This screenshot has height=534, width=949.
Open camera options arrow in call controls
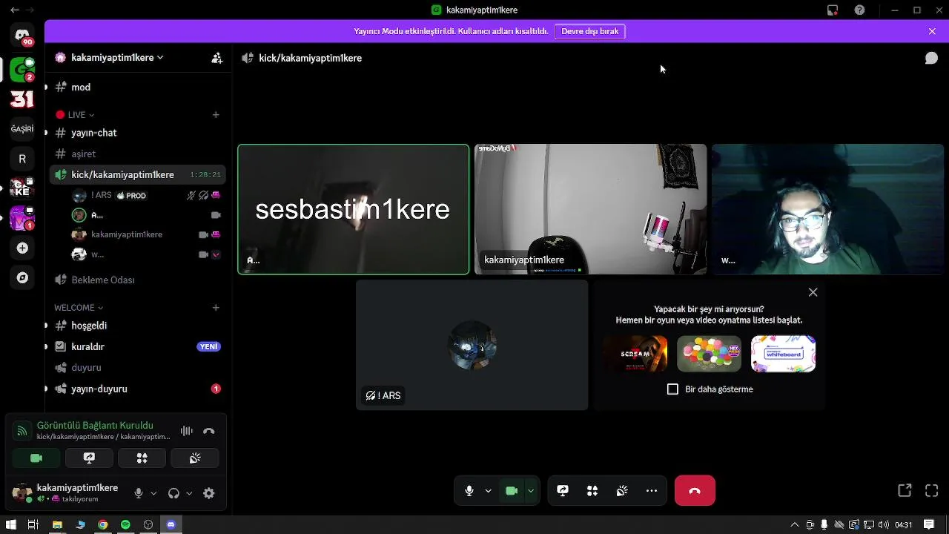(x=530, y=491)
